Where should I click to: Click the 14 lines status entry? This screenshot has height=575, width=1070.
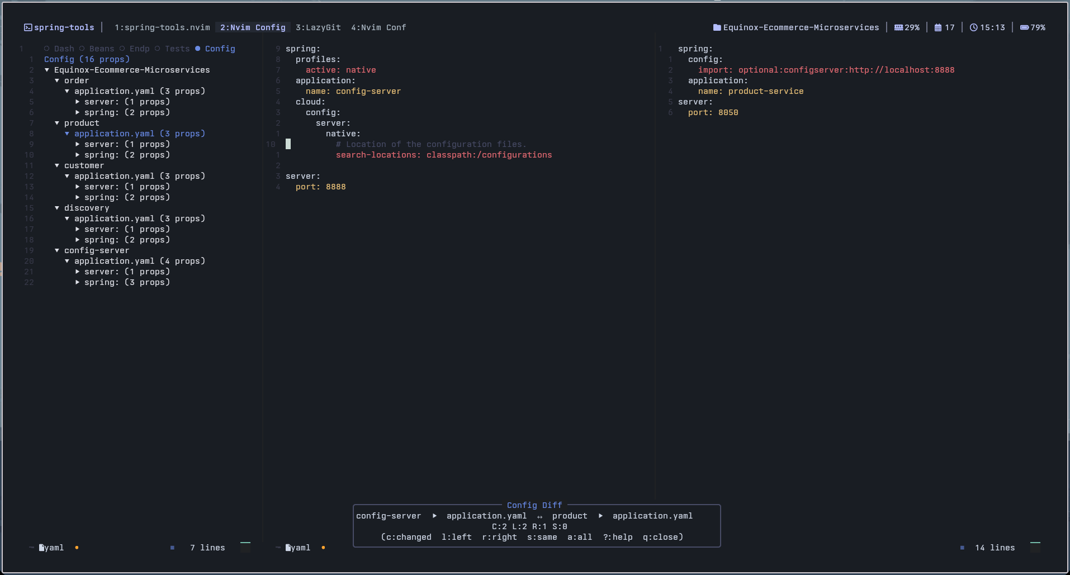(995, 548)
